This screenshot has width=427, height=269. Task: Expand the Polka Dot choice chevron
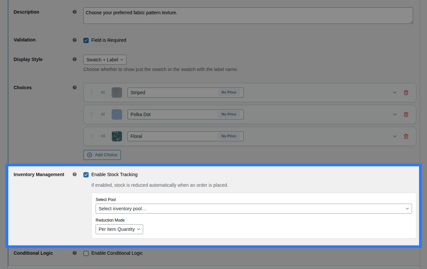point(395,114)
